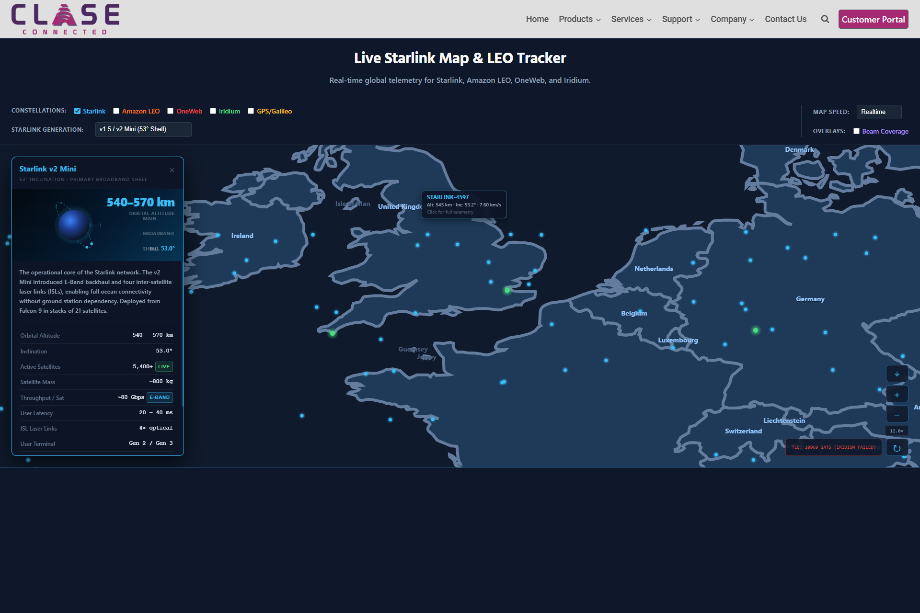Click the E-BAND badge in Throughput row
This screenshot has height=613, width=920.
(x=160, y=397)
